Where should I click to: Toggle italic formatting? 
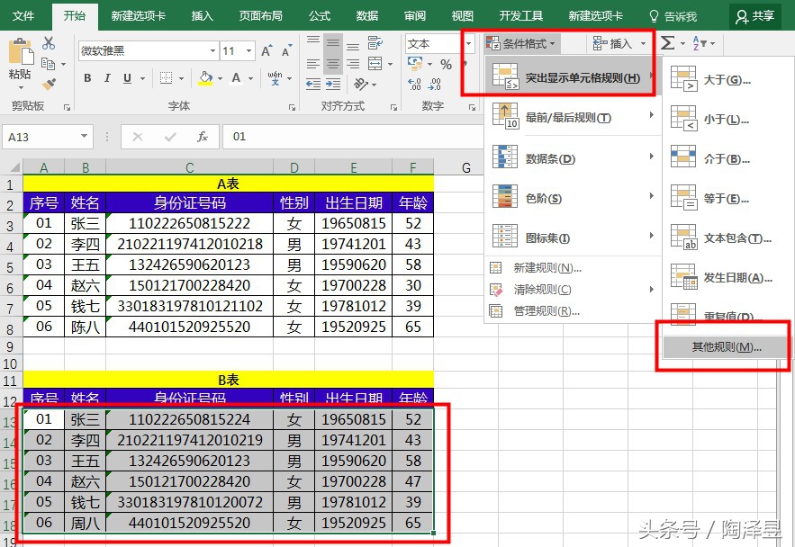[105, 79]
